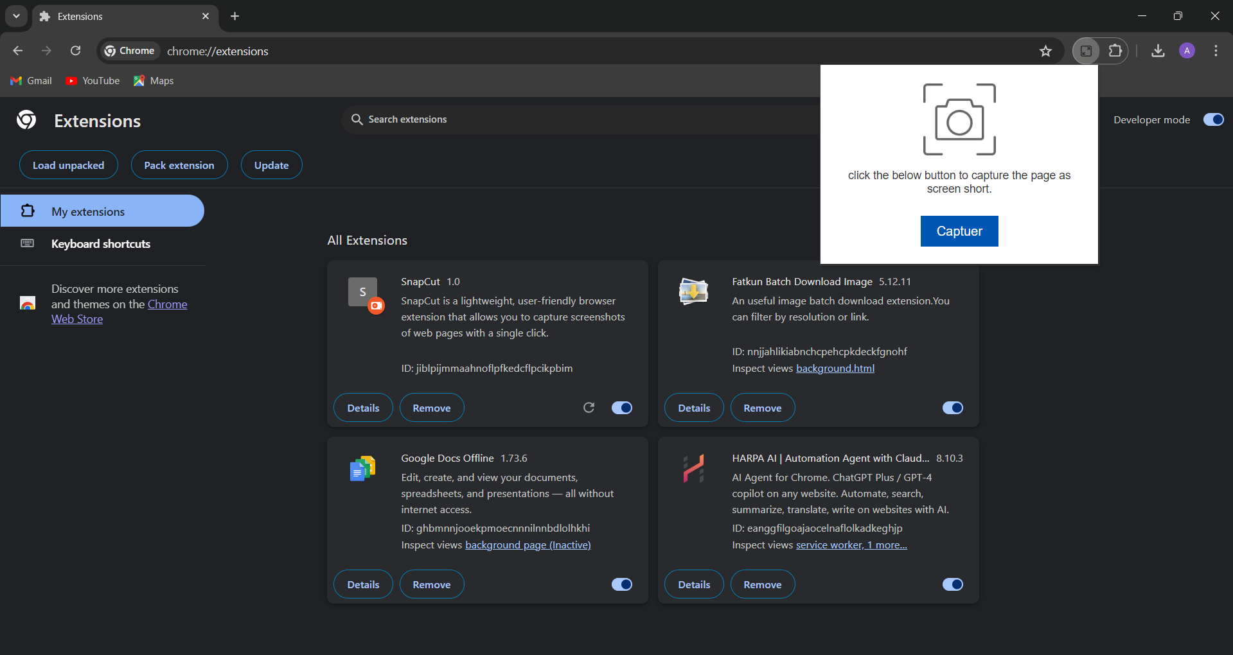Disable the Fatkun Batch Download Image toggle
The height and width of the screenshot is (655, 1233).
[953, 408]
